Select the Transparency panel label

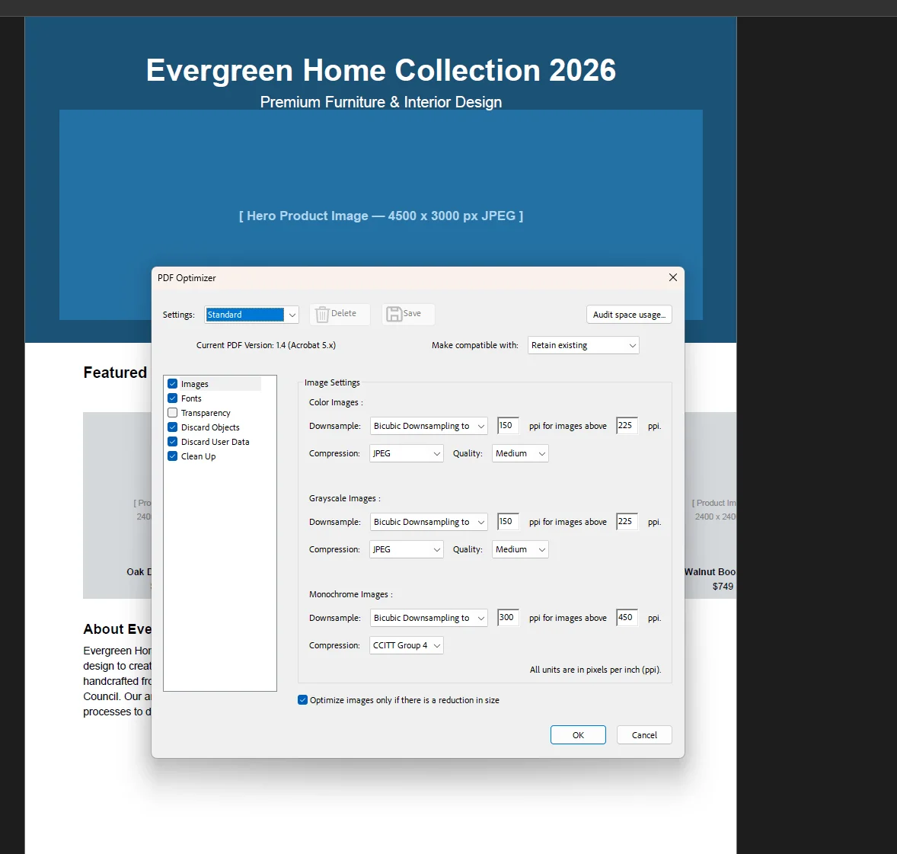click(206, 413)
